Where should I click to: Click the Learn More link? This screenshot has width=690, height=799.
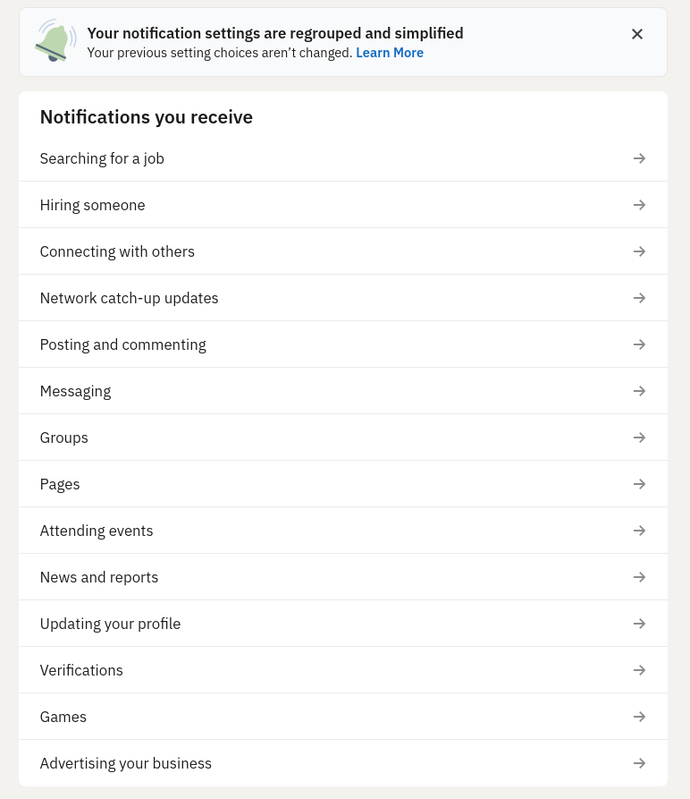point(390,53)
